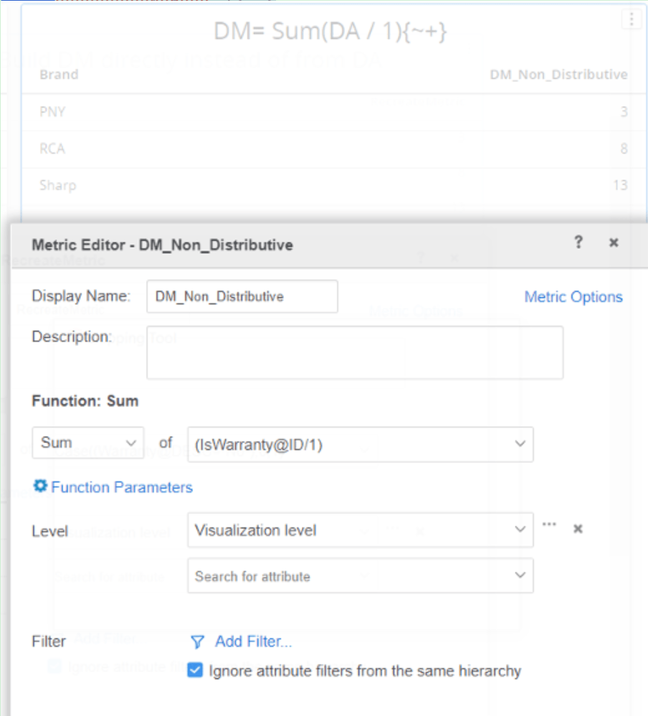Open the Visualization level dropdown
Viewport: 648px width, 716px height.
[x=360, y=530]
